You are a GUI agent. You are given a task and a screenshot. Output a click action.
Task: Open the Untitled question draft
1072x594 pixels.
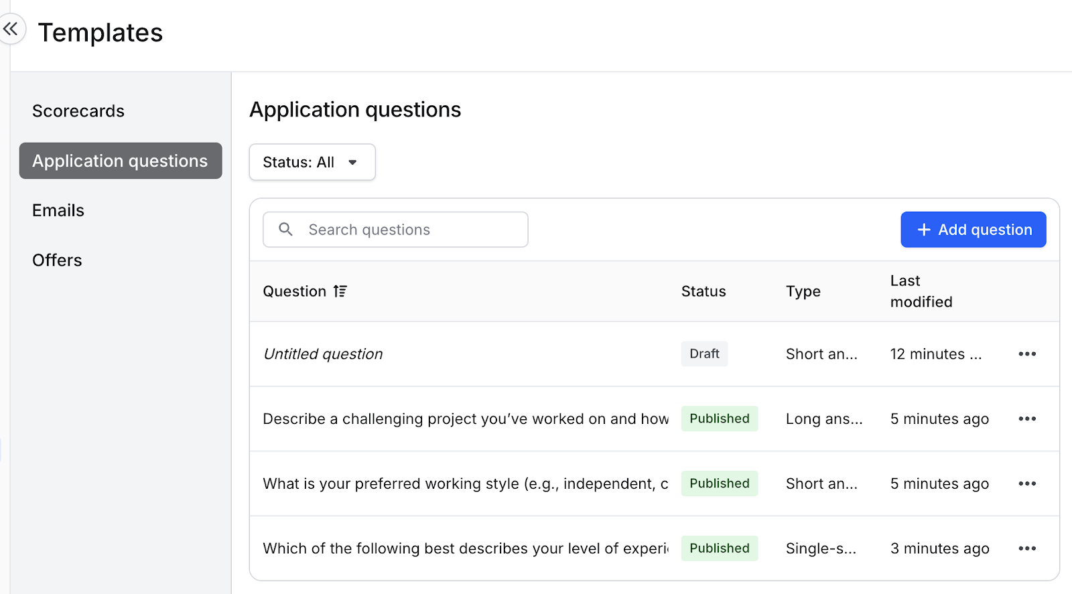(x=323, y=354)
